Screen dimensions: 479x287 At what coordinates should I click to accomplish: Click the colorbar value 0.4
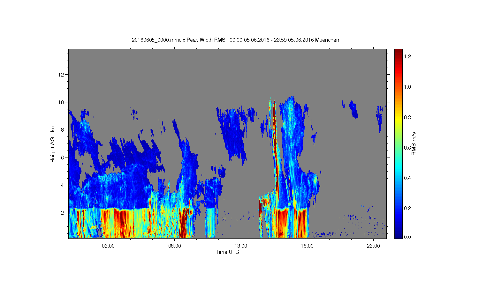[x=407, y=178]
